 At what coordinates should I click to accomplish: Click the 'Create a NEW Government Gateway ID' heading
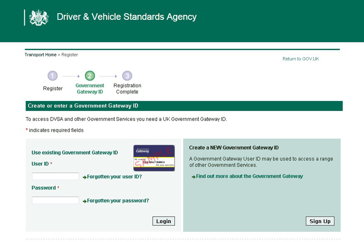tap(234, 148)
